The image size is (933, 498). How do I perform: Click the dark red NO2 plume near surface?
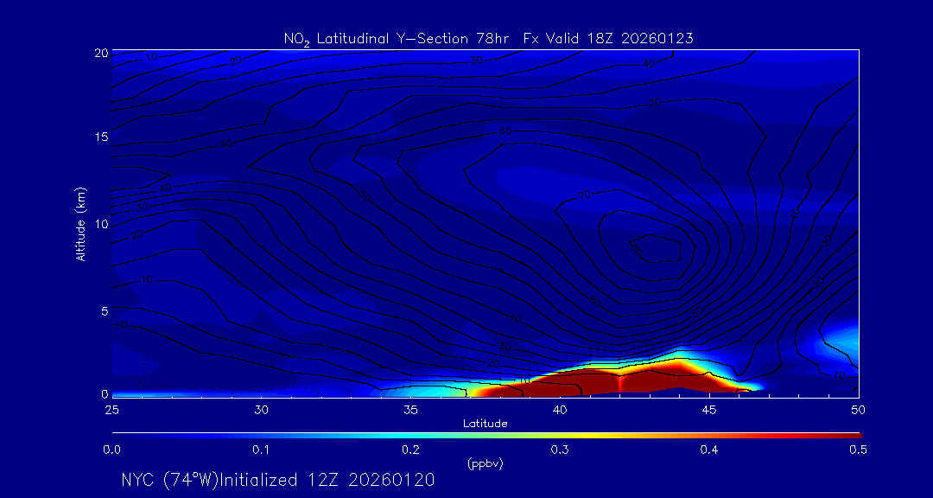(x=622, y=380)
